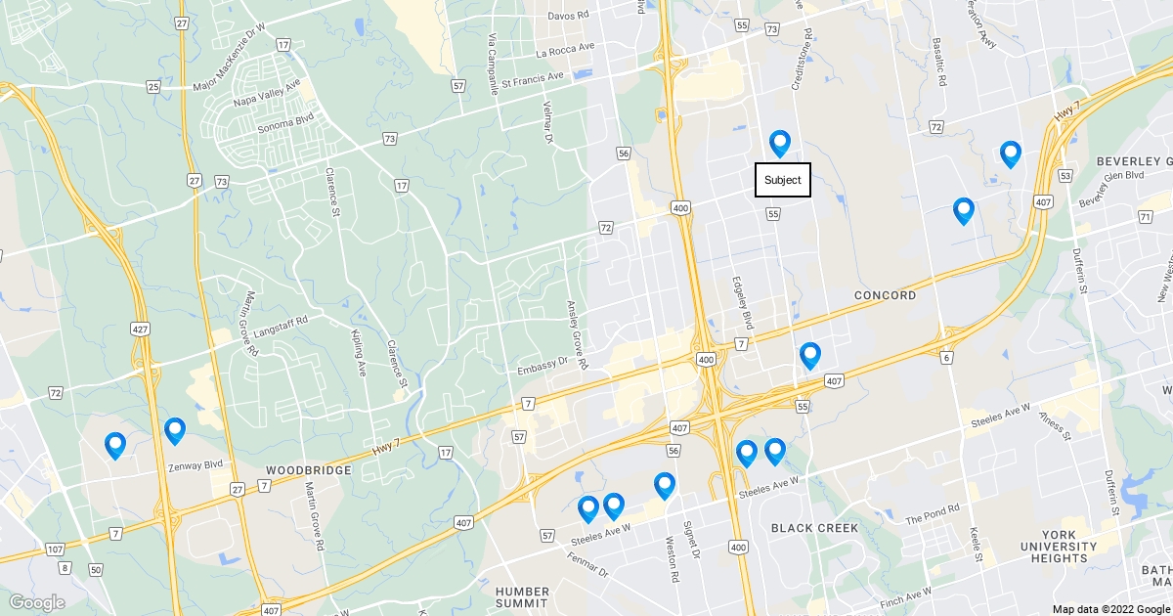Click the leftmost pin west of Highway 427
The image size is (1173, 616).
(114, 446)
